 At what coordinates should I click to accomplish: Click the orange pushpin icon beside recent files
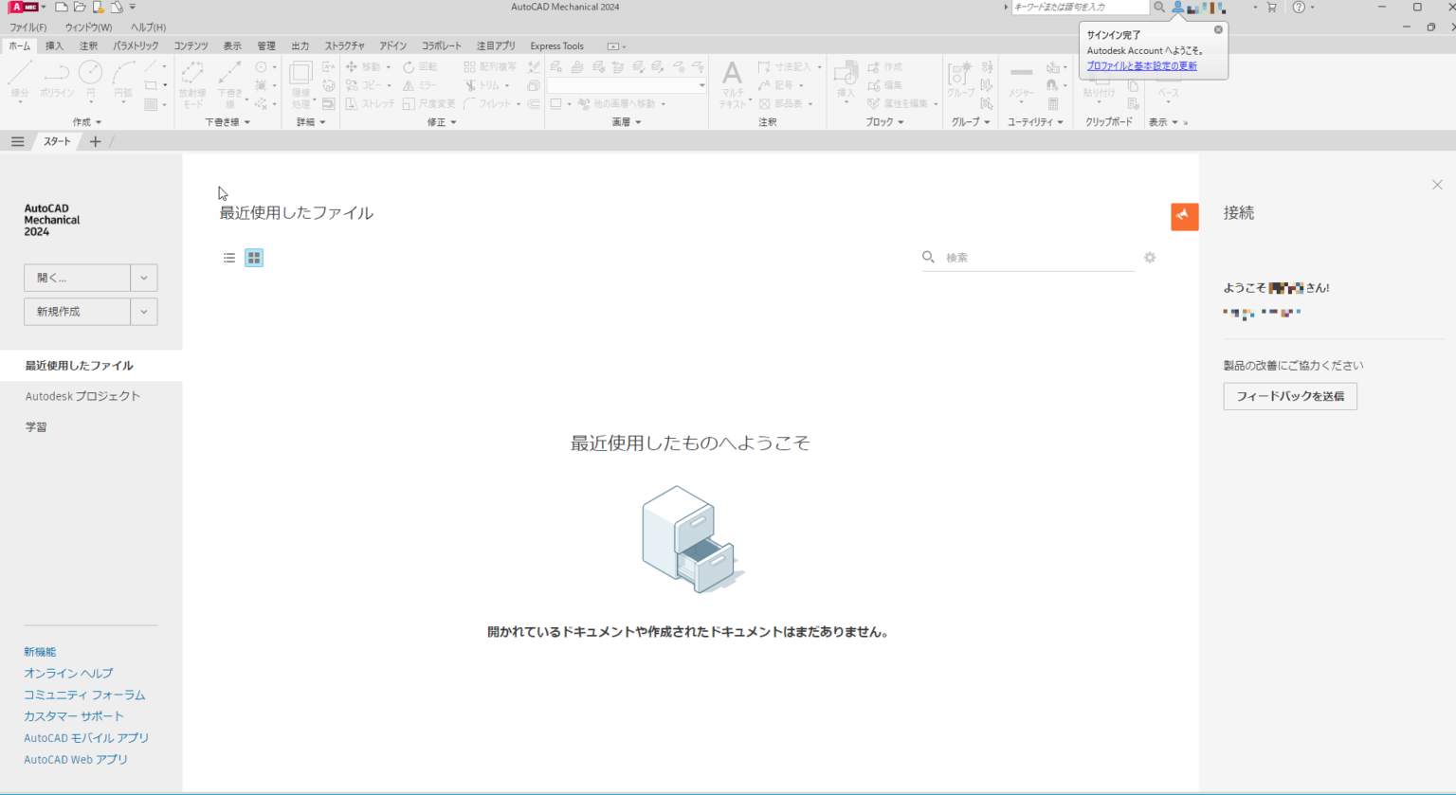click(1184, 216)
